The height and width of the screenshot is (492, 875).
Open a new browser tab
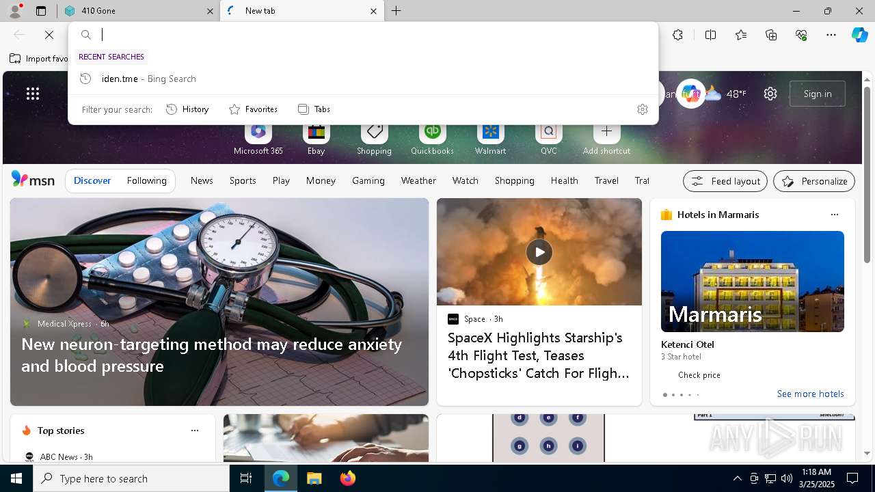point(396,11)
